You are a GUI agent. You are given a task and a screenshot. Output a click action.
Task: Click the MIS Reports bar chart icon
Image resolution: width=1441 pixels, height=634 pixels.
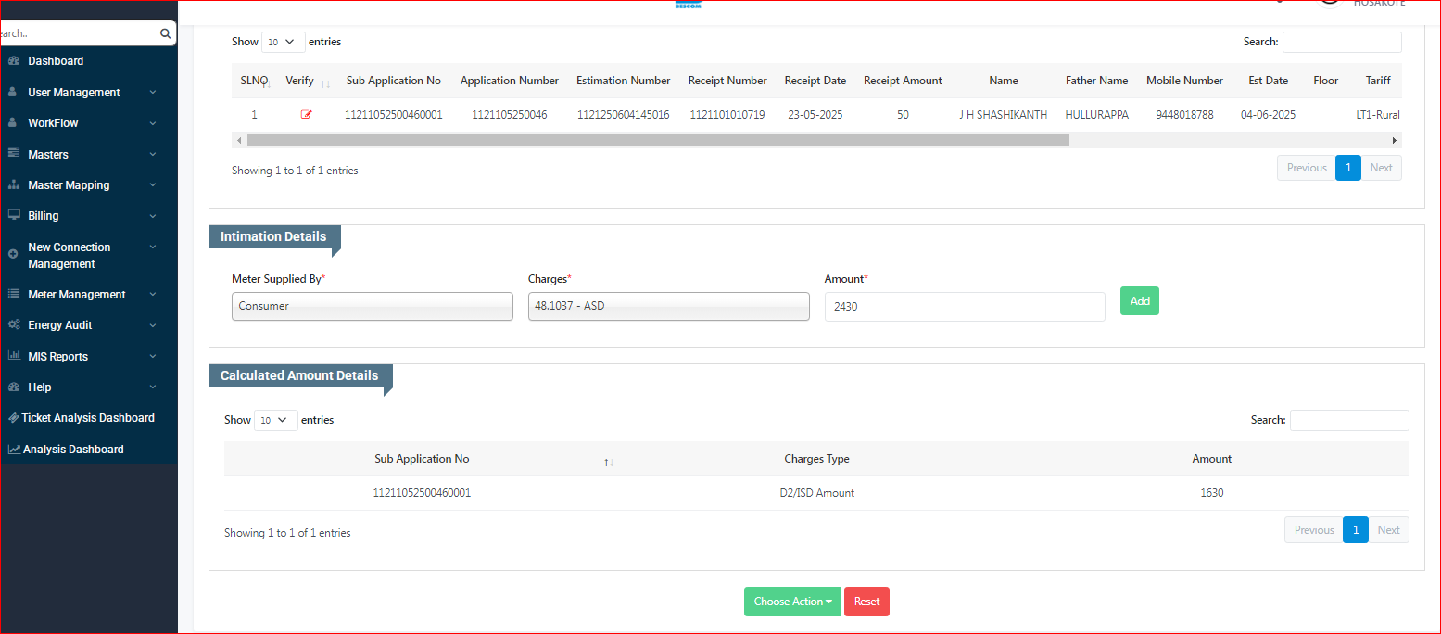[13, 356]
